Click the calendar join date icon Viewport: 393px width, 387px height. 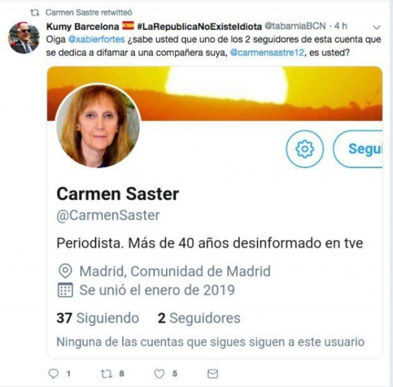(65, 290)
